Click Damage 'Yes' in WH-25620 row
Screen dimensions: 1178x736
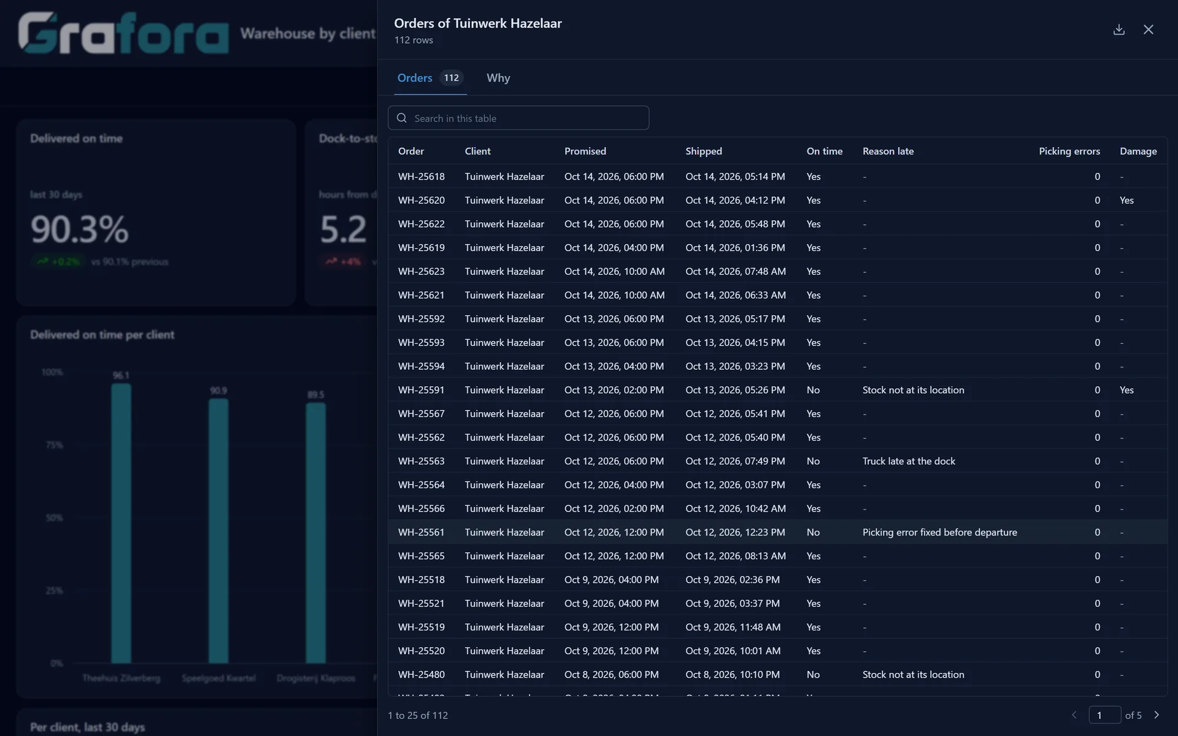coord(1126,200)
